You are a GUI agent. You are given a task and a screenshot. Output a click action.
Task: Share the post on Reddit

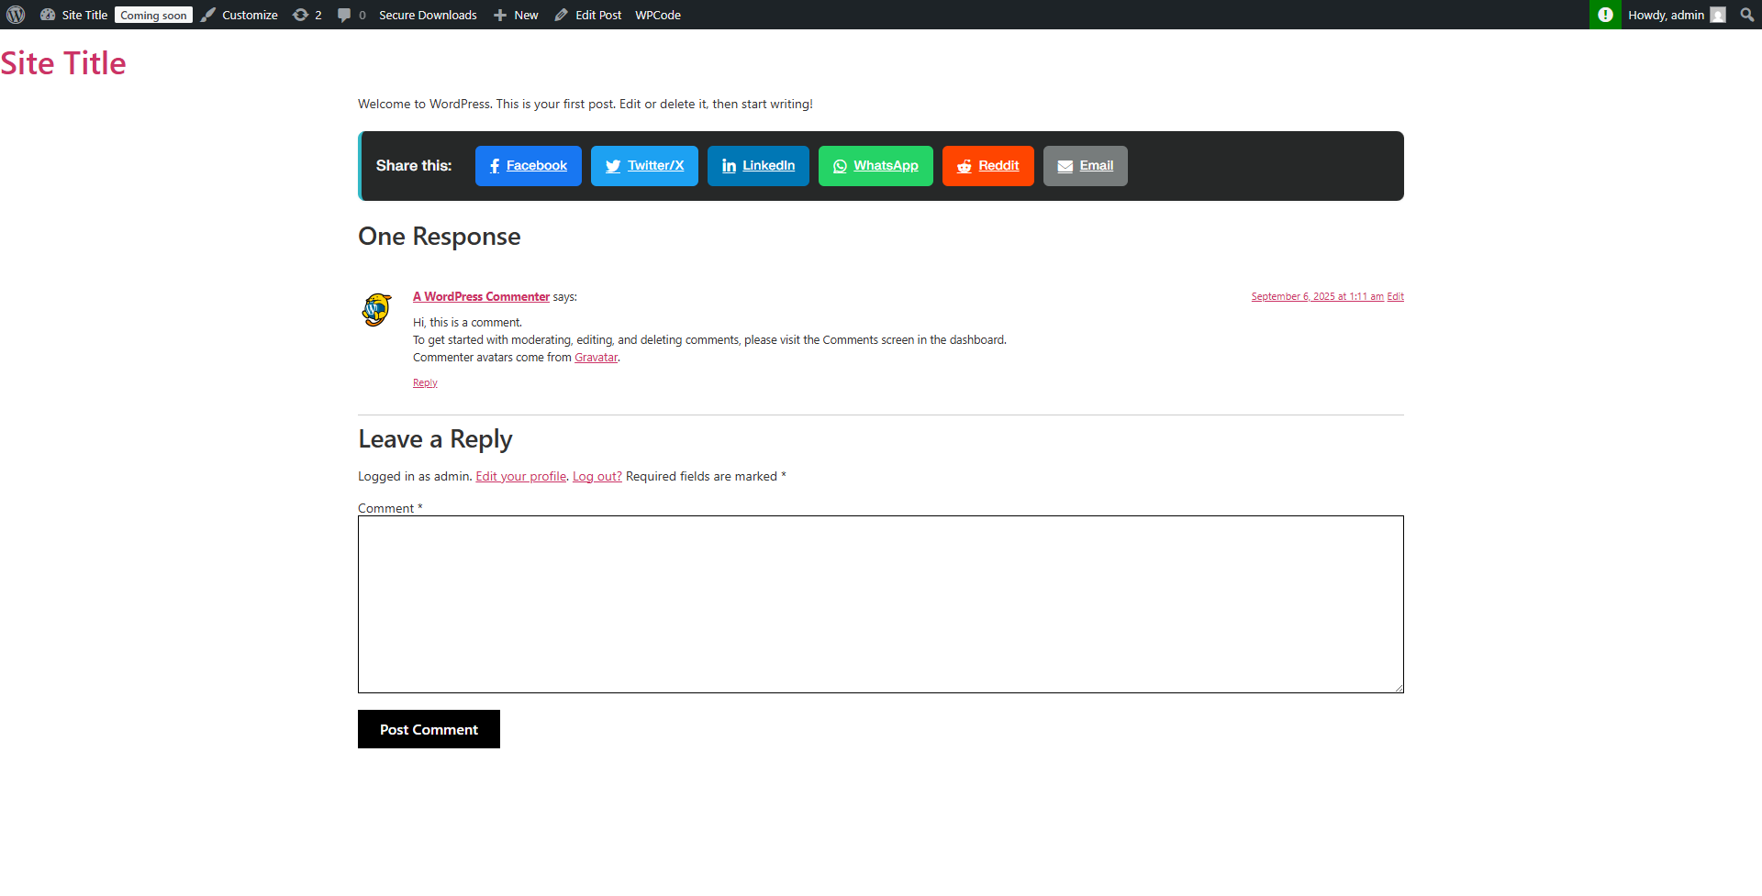[987, 166]
